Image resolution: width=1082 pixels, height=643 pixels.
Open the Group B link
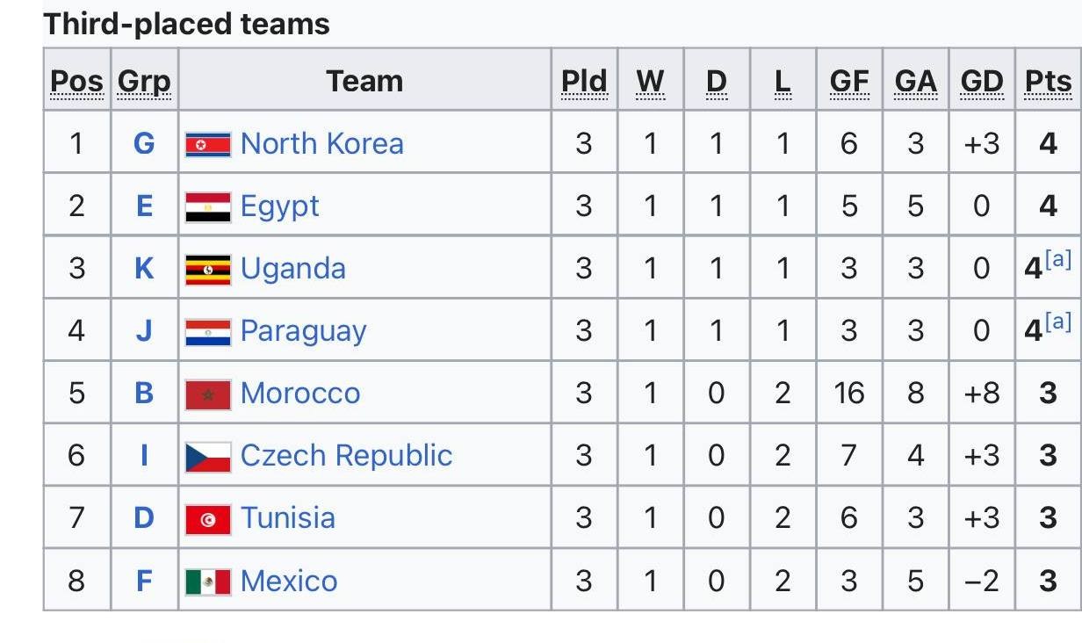coord(144,393)
